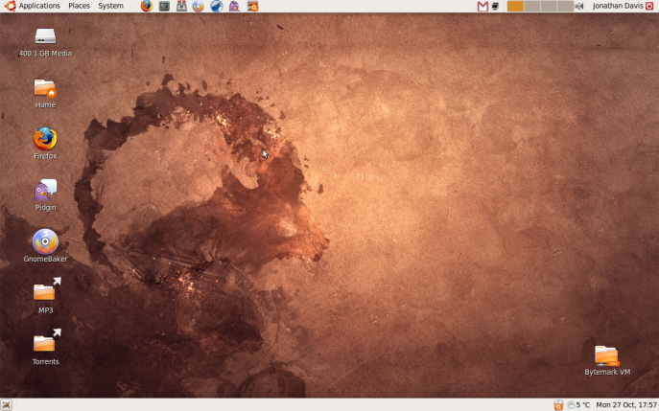Image resolution: width=659 pixels, height=411 pixels.
Task: Switch to the fourth workspace
Action: 564,6
